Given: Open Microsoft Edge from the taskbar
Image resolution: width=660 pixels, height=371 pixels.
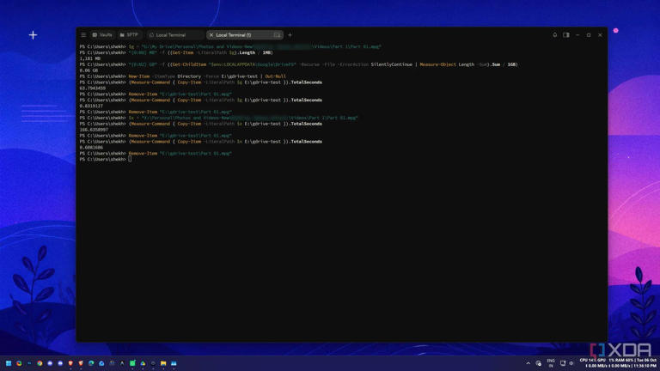Looking at the screenshot, I should (91, 363).
